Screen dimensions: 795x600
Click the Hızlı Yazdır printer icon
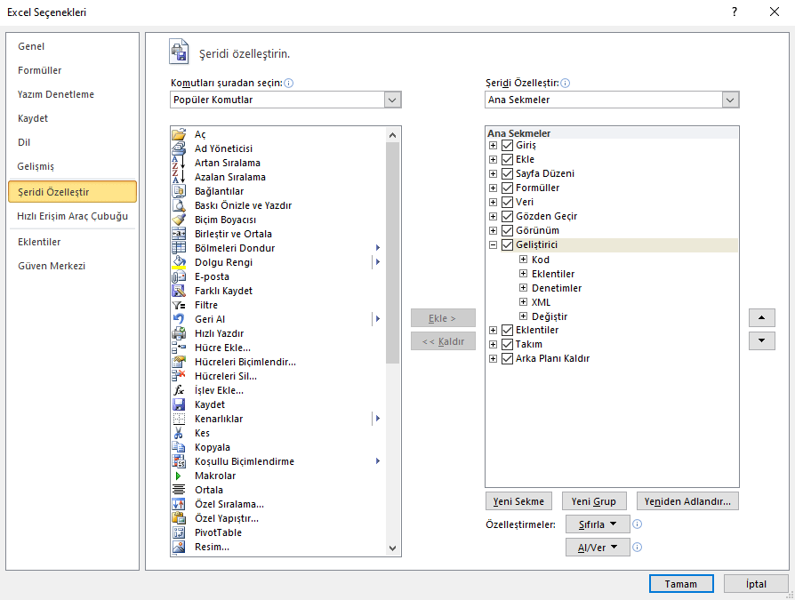[179, 333]
